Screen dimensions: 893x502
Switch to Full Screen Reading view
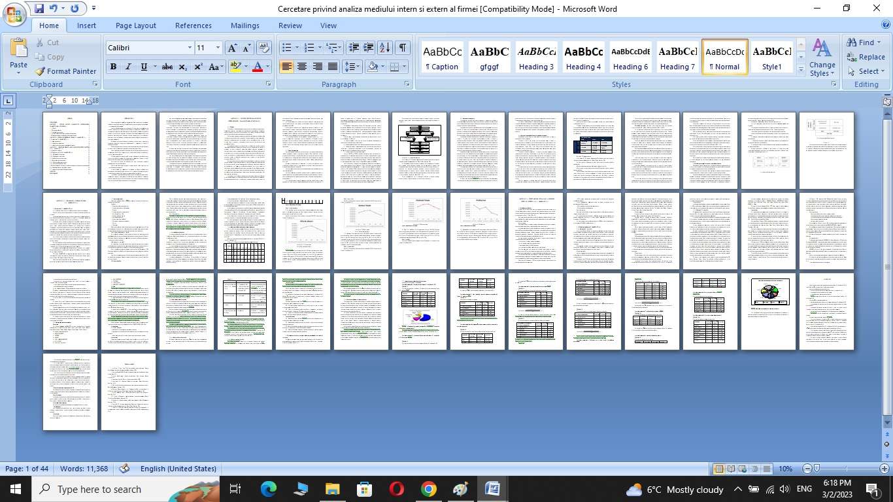click(732, 469)
